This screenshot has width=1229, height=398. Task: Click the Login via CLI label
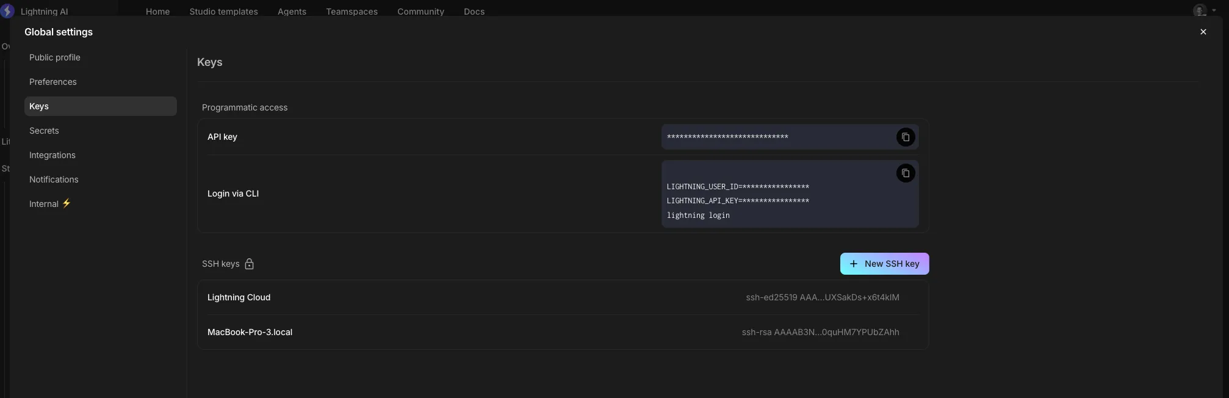click(x=233, y=194)
